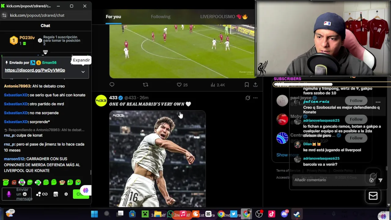Image resolution: width=391 pixels, height=220 pixels.
Task: Open the Kick shop storefront icon
Action: pos(56,194)
